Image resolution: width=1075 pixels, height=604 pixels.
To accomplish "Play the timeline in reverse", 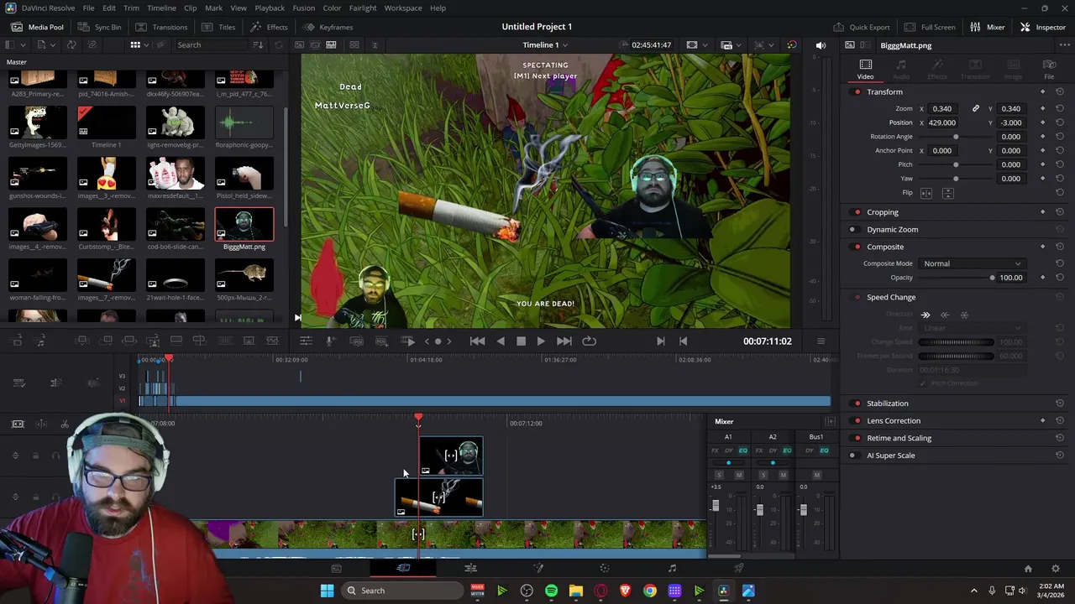I will click(501, 341).
